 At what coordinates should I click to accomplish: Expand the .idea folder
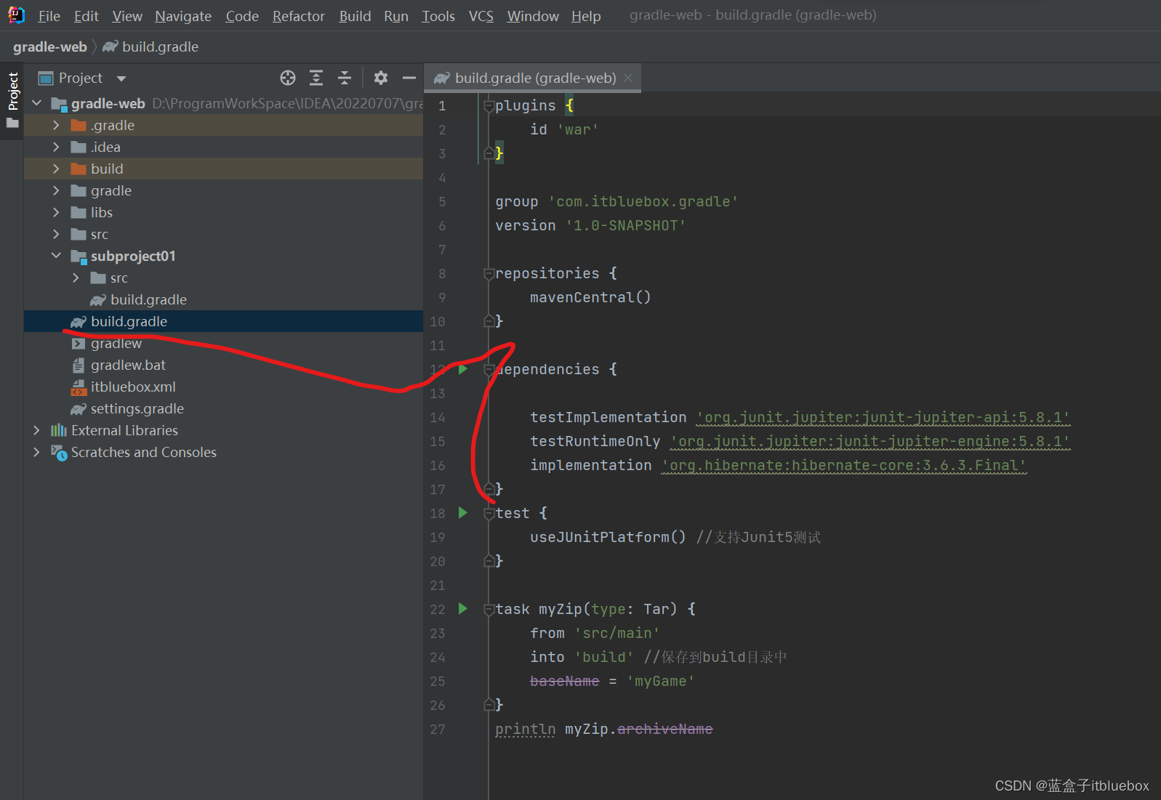tap(56, 147)
